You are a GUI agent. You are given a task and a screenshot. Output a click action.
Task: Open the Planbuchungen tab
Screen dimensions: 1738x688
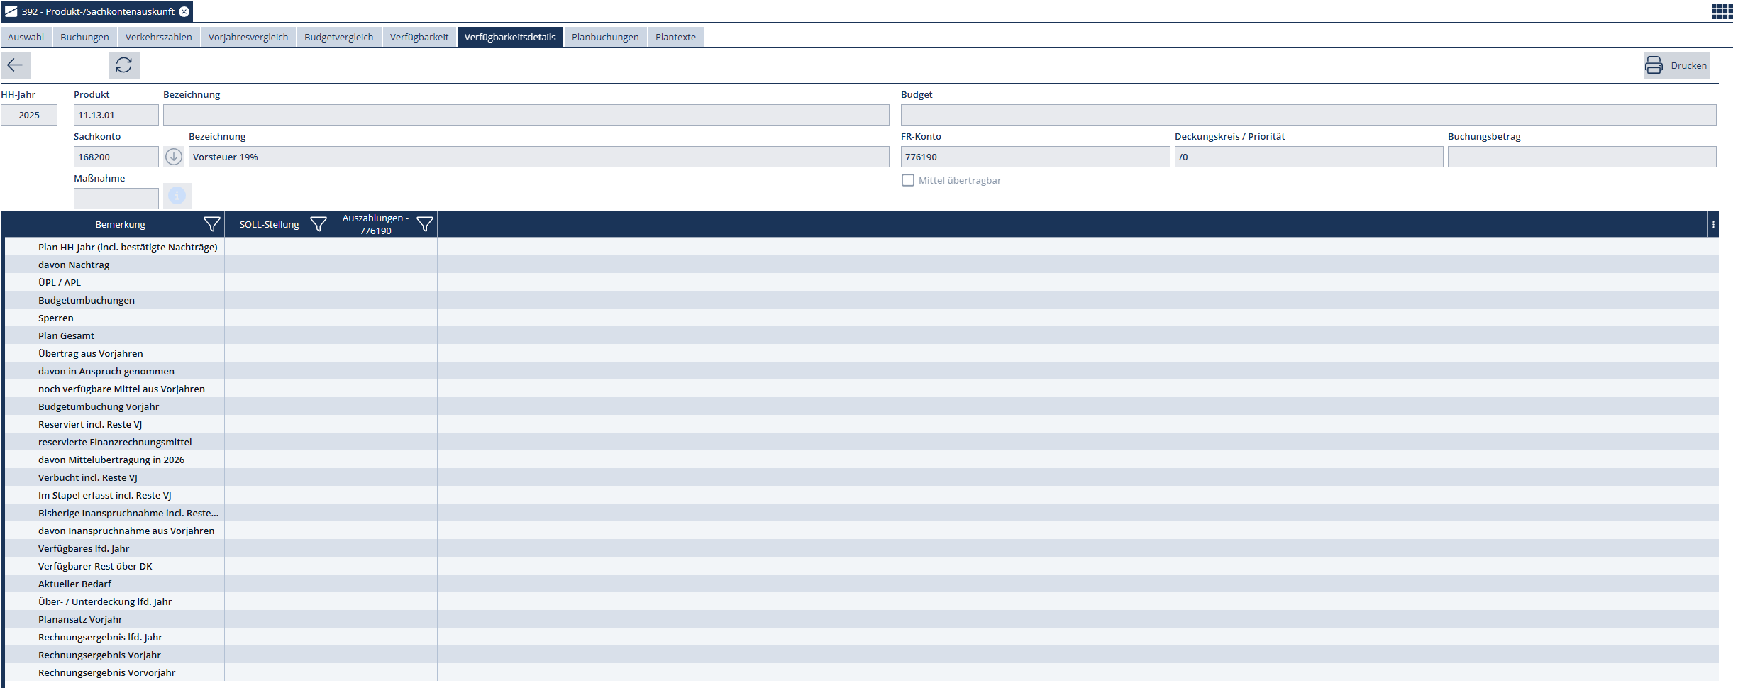click(x=605, y=37)
